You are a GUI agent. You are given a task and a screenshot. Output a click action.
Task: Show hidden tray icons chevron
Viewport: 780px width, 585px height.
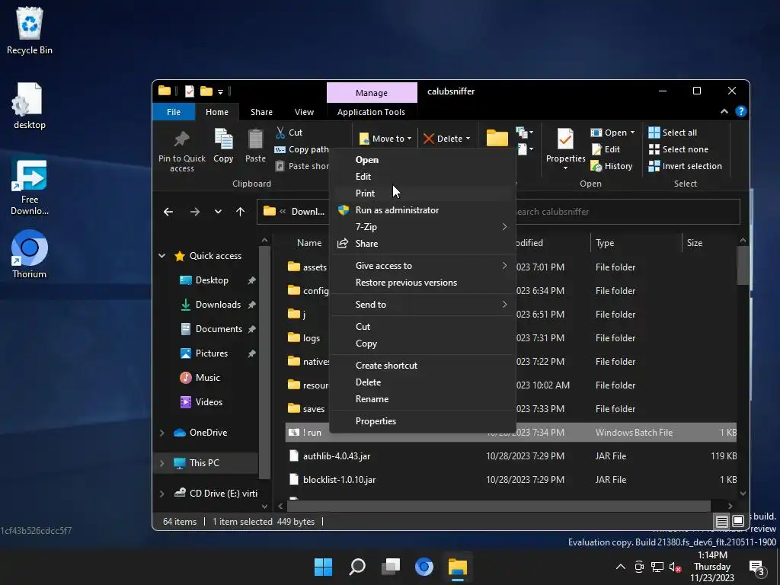point(620,567)
